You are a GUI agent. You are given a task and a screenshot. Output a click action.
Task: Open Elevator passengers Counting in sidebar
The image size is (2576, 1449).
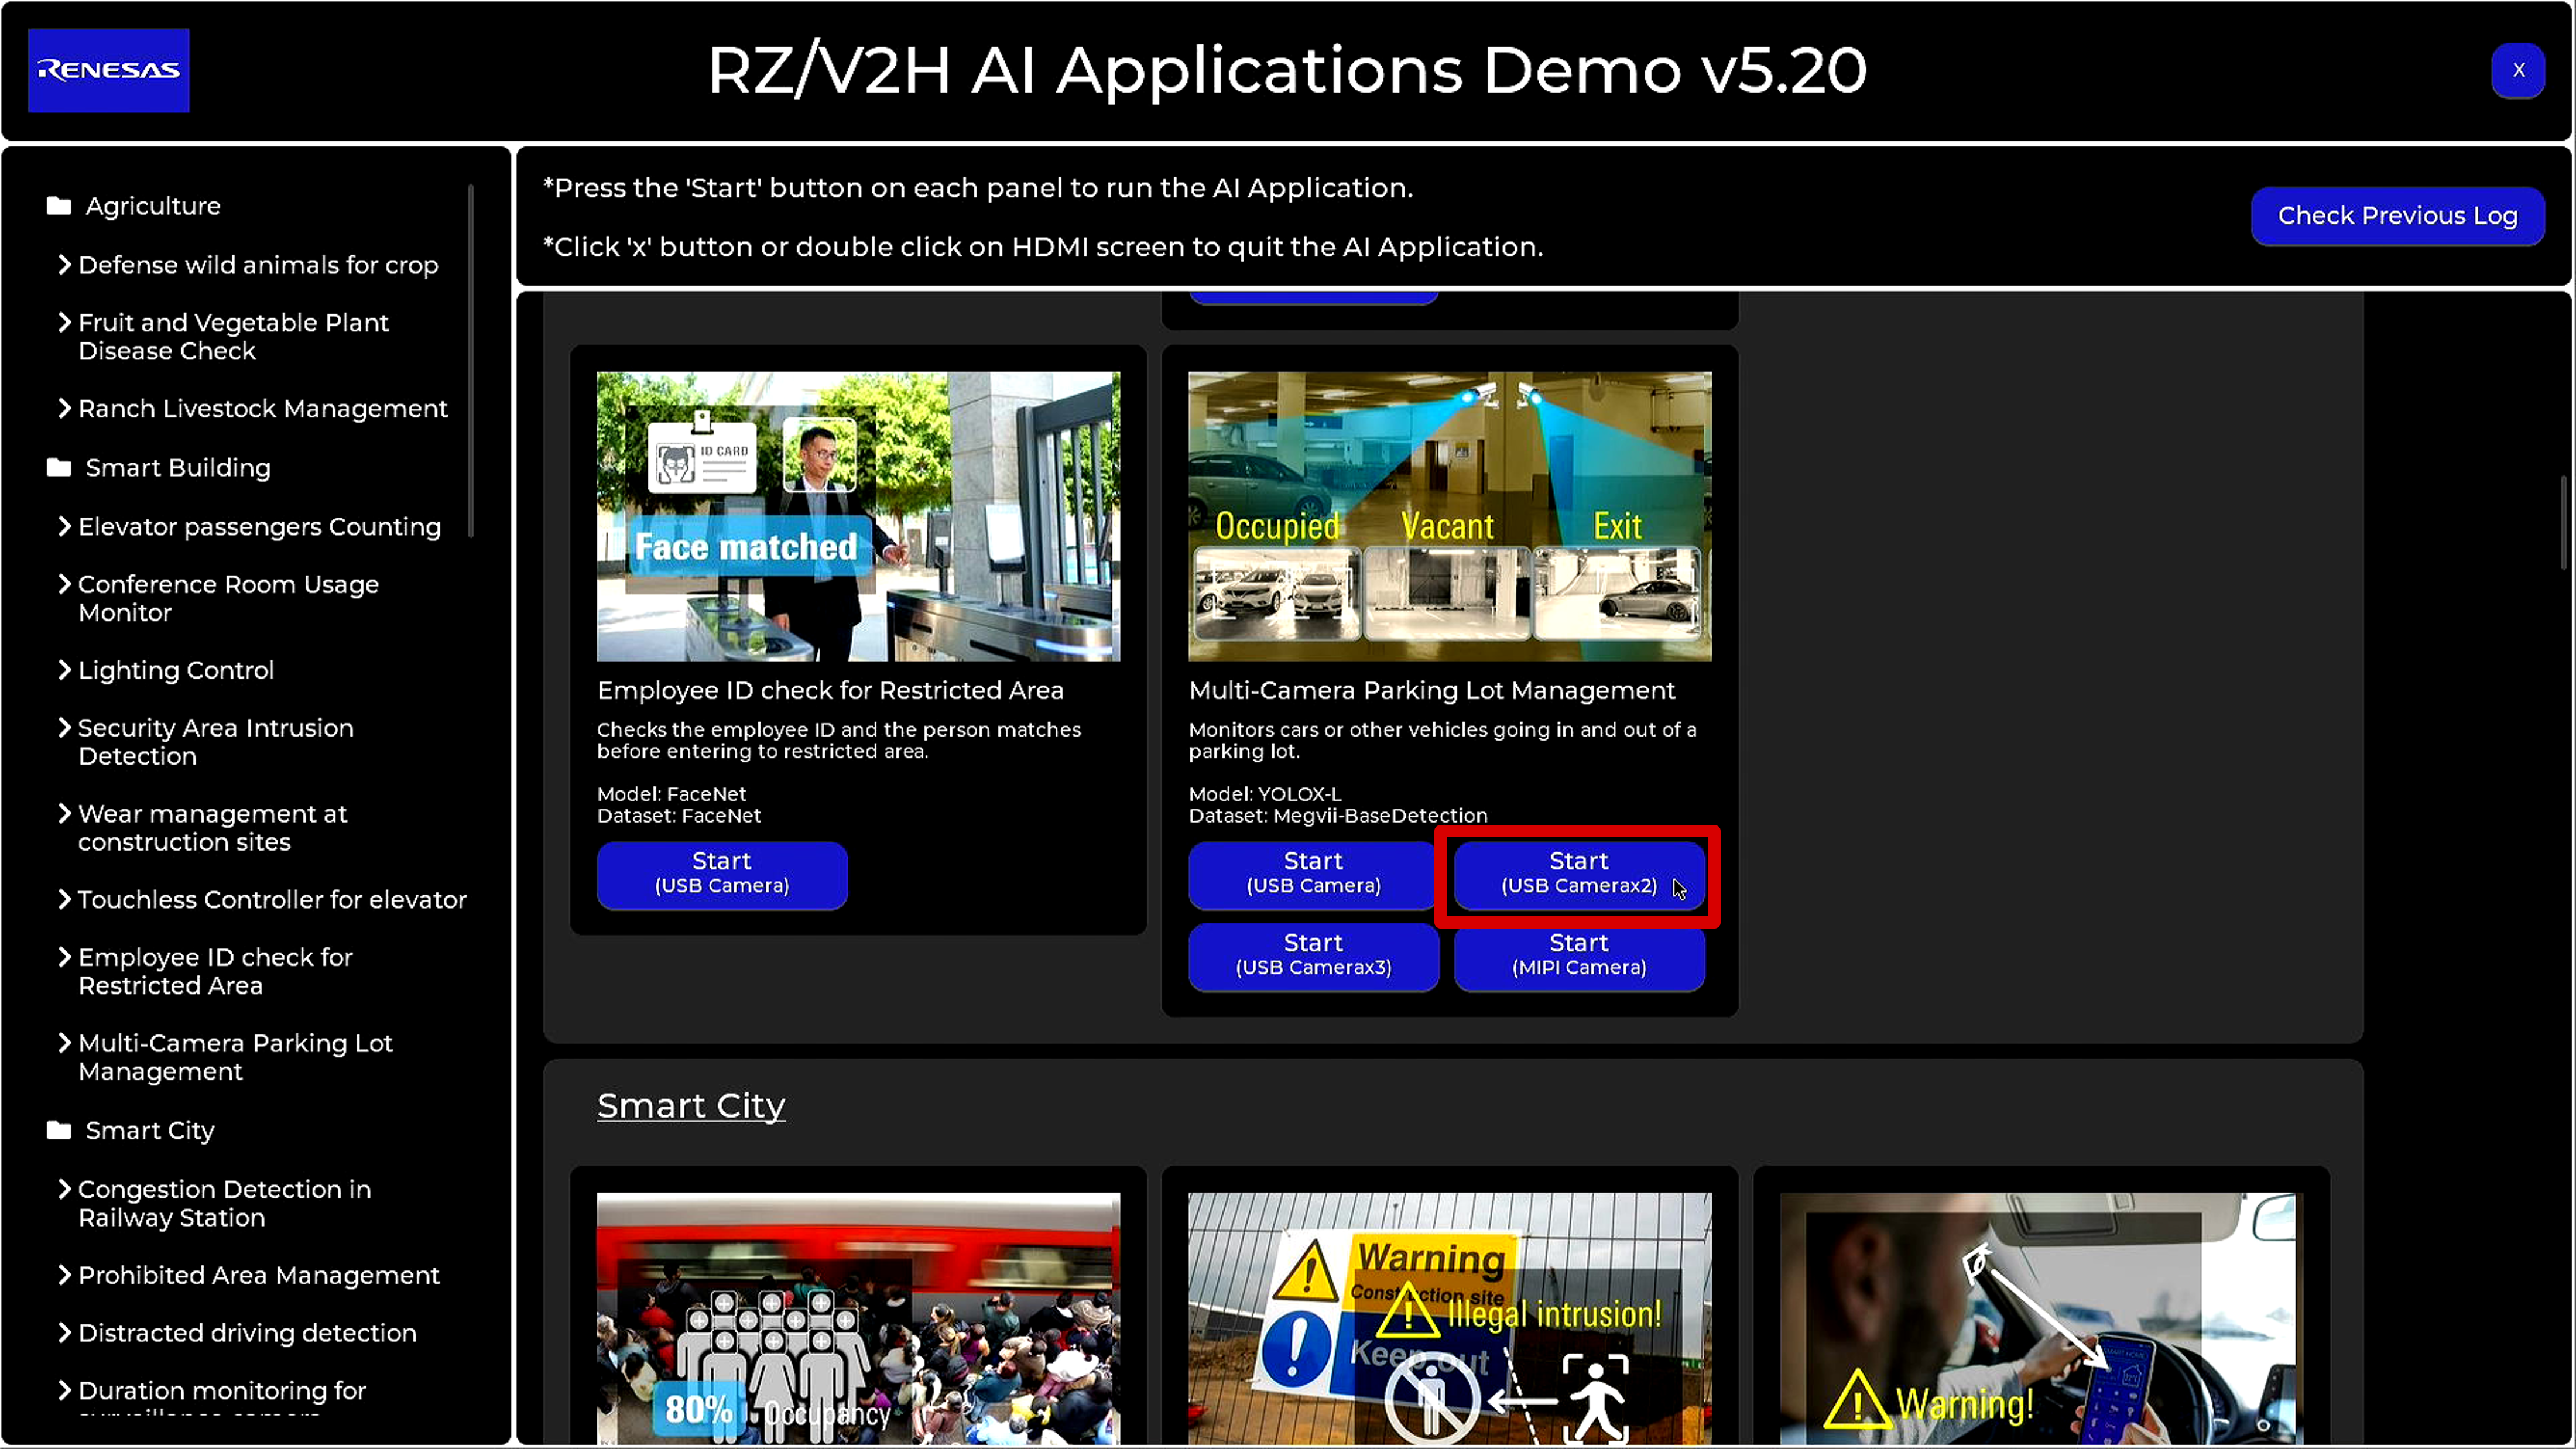point(259,527)
